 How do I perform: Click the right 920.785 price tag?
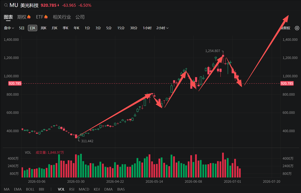[x=287, y=83]
